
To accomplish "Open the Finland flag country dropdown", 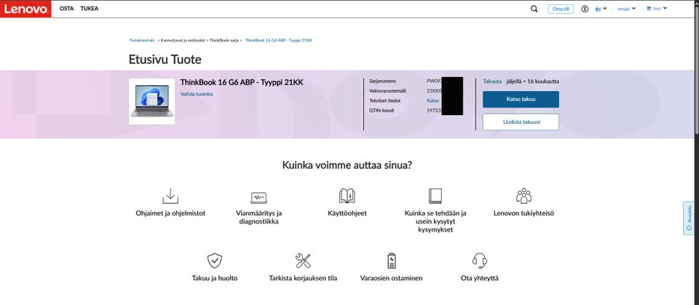I will [x=601, y=9].
